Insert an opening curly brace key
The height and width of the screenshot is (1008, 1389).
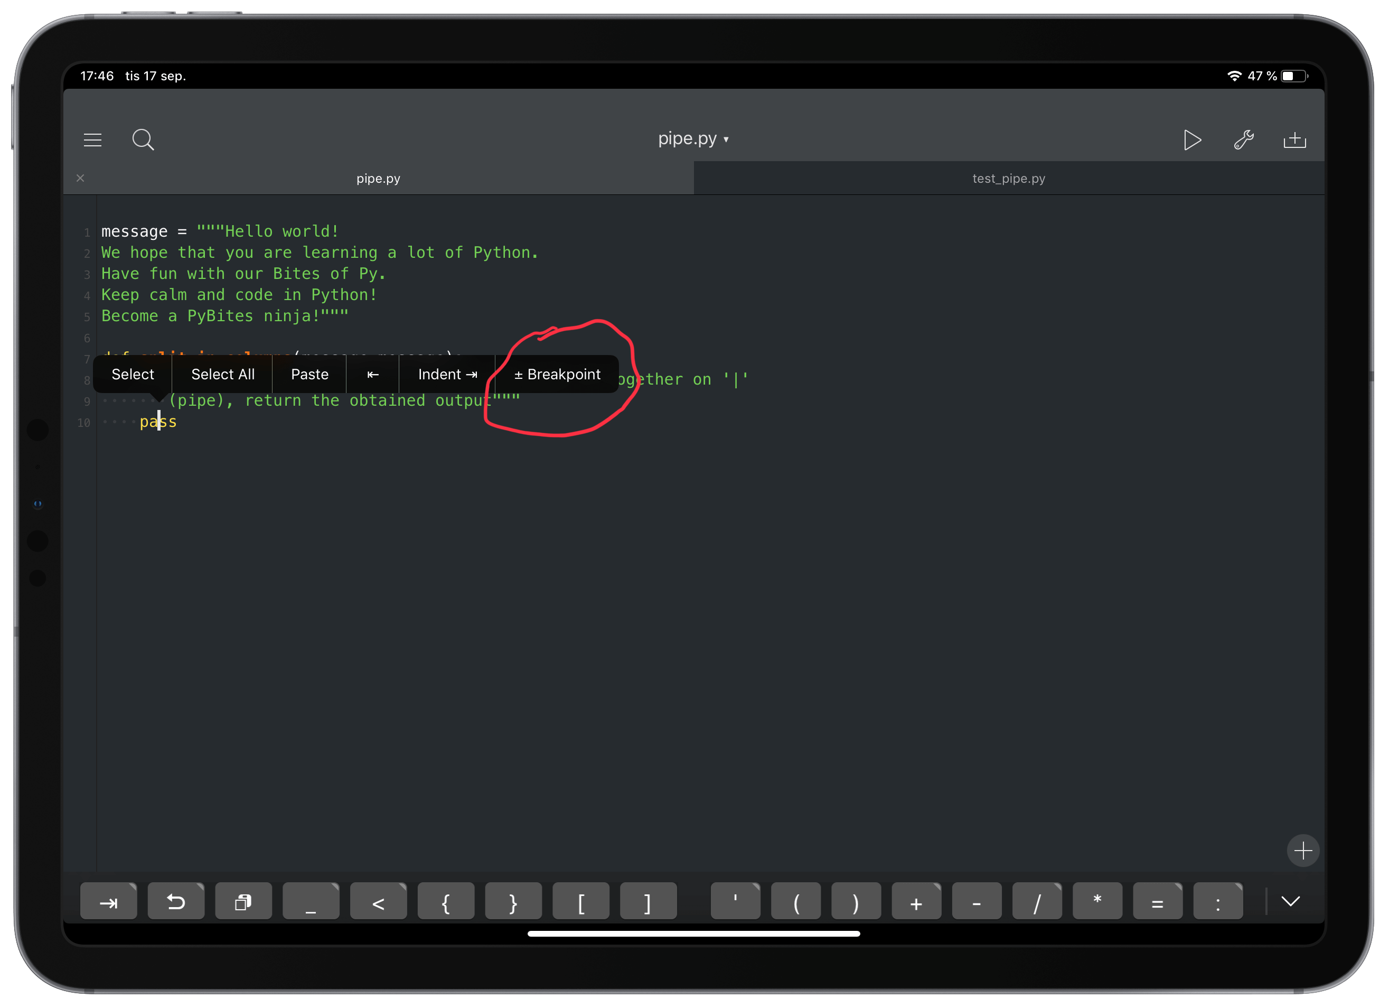[x=446, y=901]
